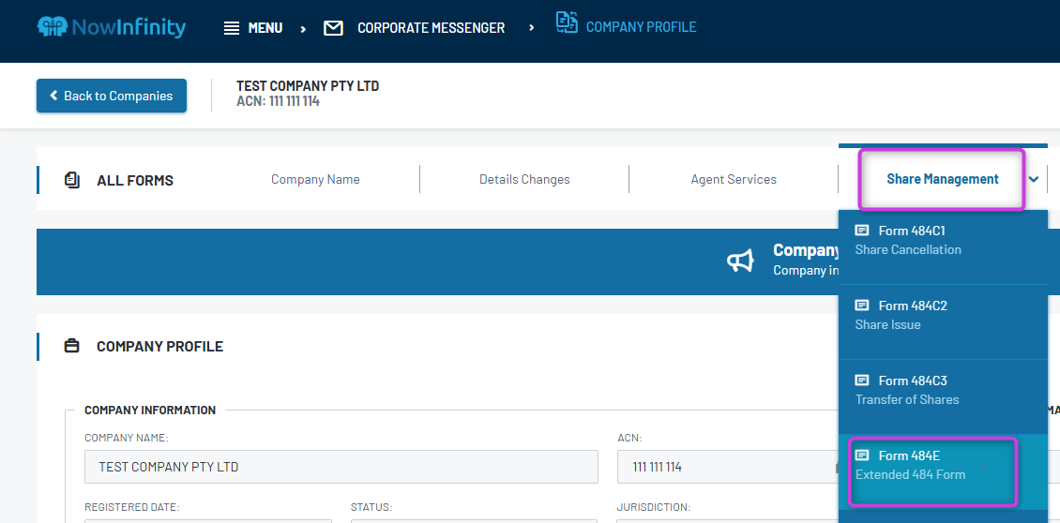Click the ALL FORMS heading
Viewport: 1060px width, 523px height.
click(135, 180)
